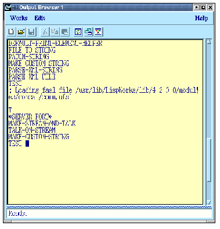Click the scrollbar down arrow
The height and width of the screenshot is (229, 220).
pyautogui.click(x=209, y=202)
